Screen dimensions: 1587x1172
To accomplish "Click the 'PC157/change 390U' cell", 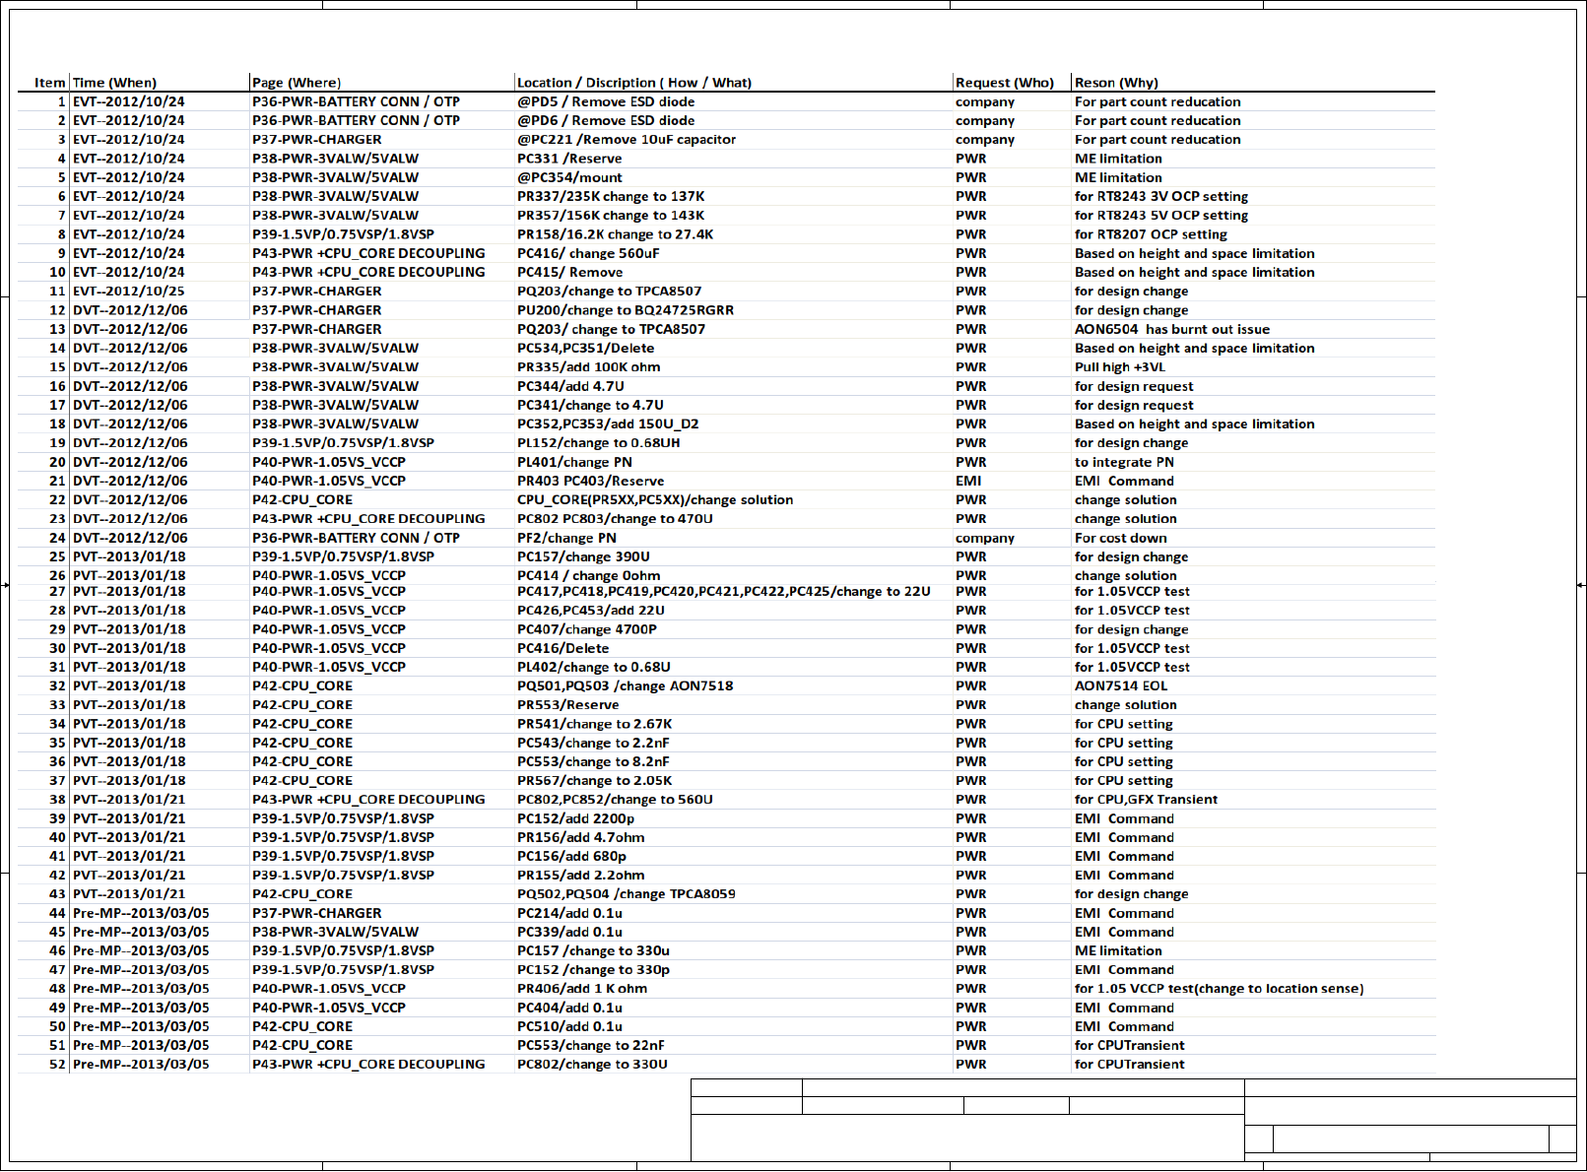I will [x=583, y=556].
